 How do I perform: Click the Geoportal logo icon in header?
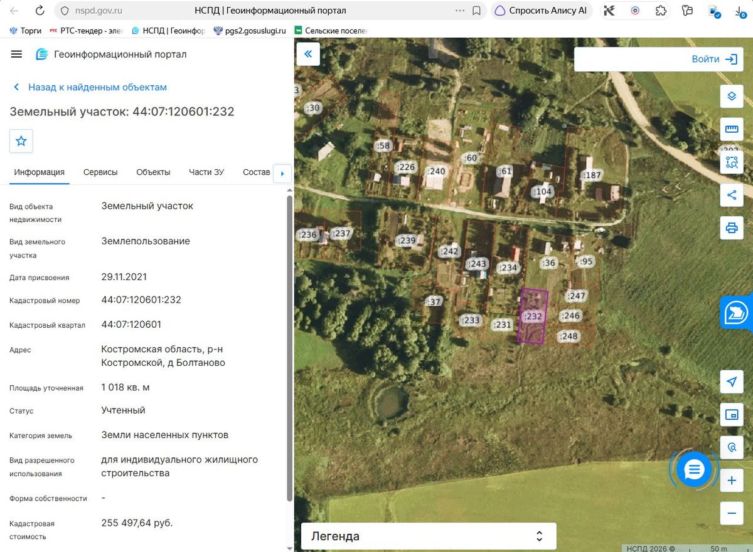pos(42,55)
